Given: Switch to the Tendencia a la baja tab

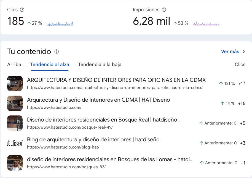Looking at the screenshot, I should (100, 64).
